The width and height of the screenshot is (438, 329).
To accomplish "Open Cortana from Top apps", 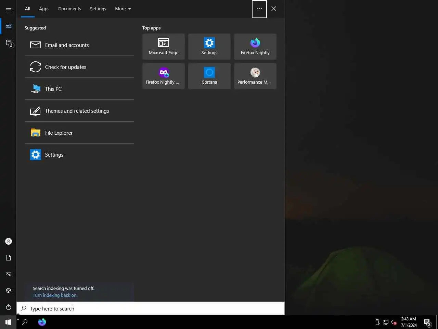I will 209,76.
